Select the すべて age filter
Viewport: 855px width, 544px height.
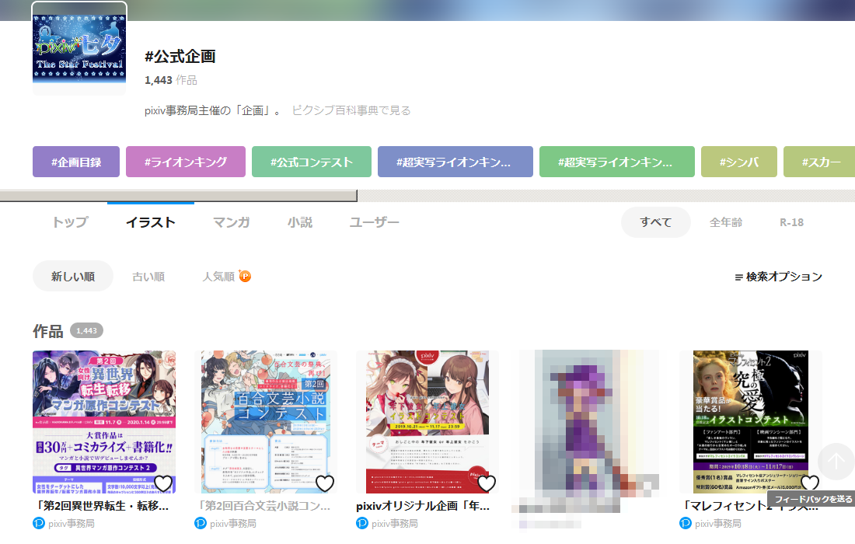(x=656, y=222)
